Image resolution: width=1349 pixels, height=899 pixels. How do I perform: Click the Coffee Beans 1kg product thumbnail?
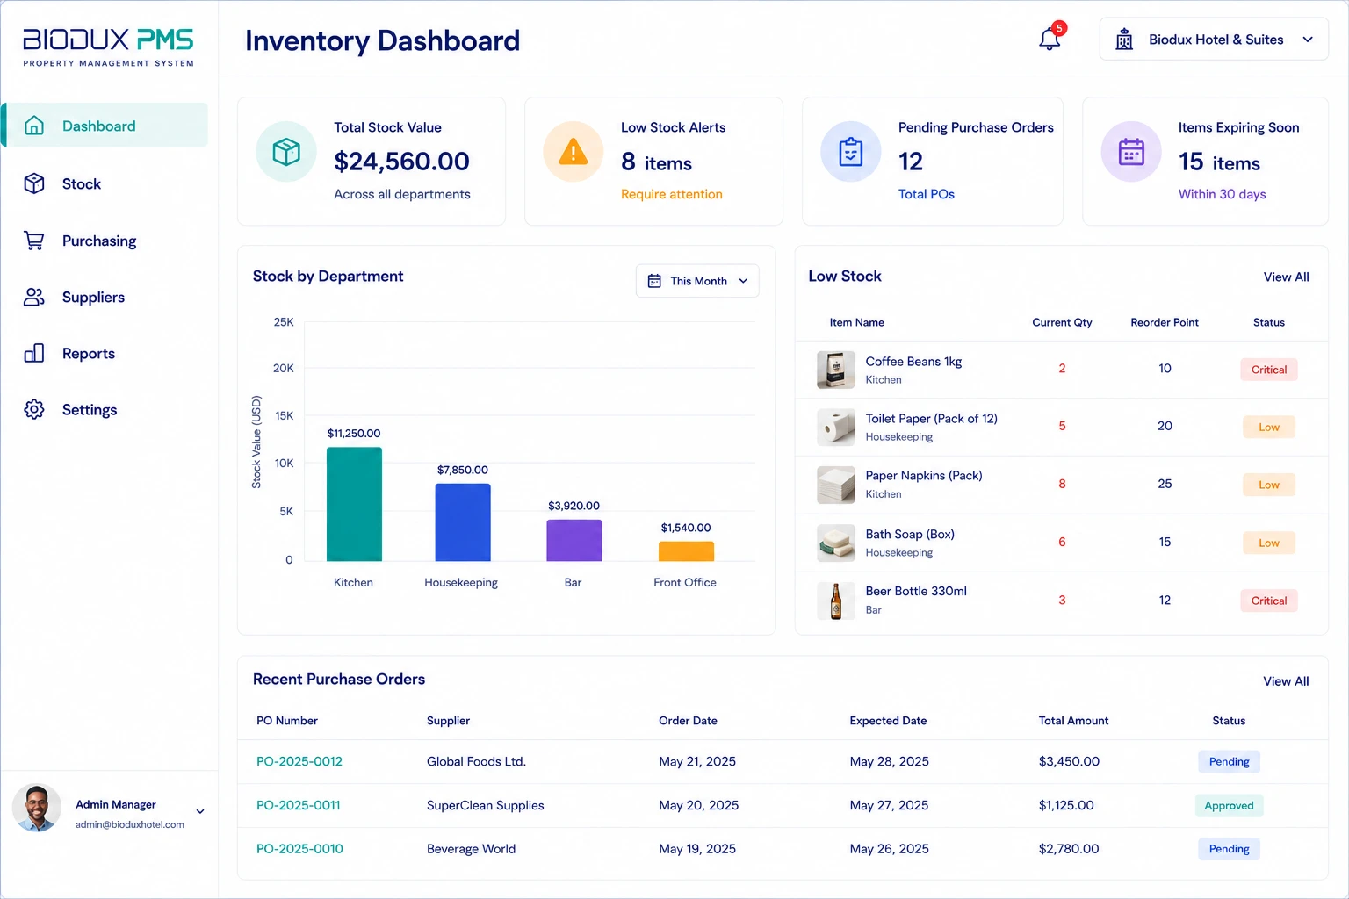pos(836,370)
